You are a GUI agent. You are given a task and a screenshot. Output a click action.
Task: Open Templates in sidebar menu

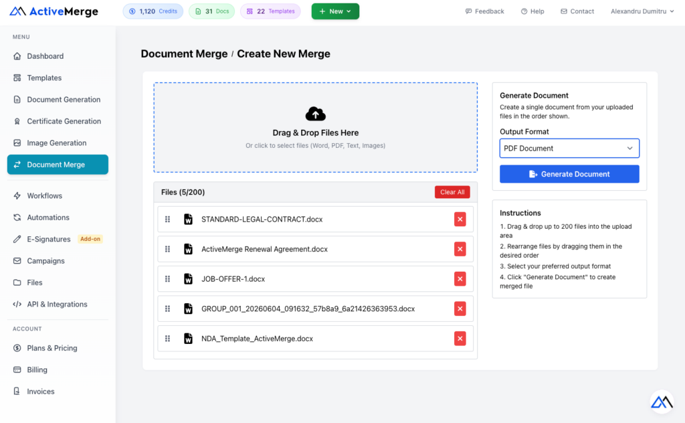tap(58, 78)
